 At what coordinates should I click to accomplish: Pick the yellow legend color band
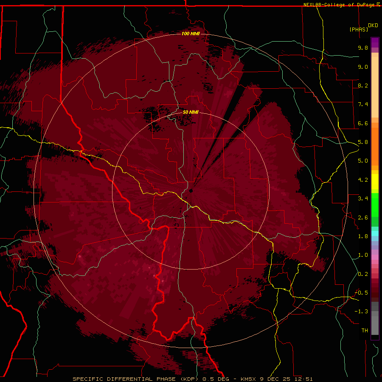pos(375,182)
